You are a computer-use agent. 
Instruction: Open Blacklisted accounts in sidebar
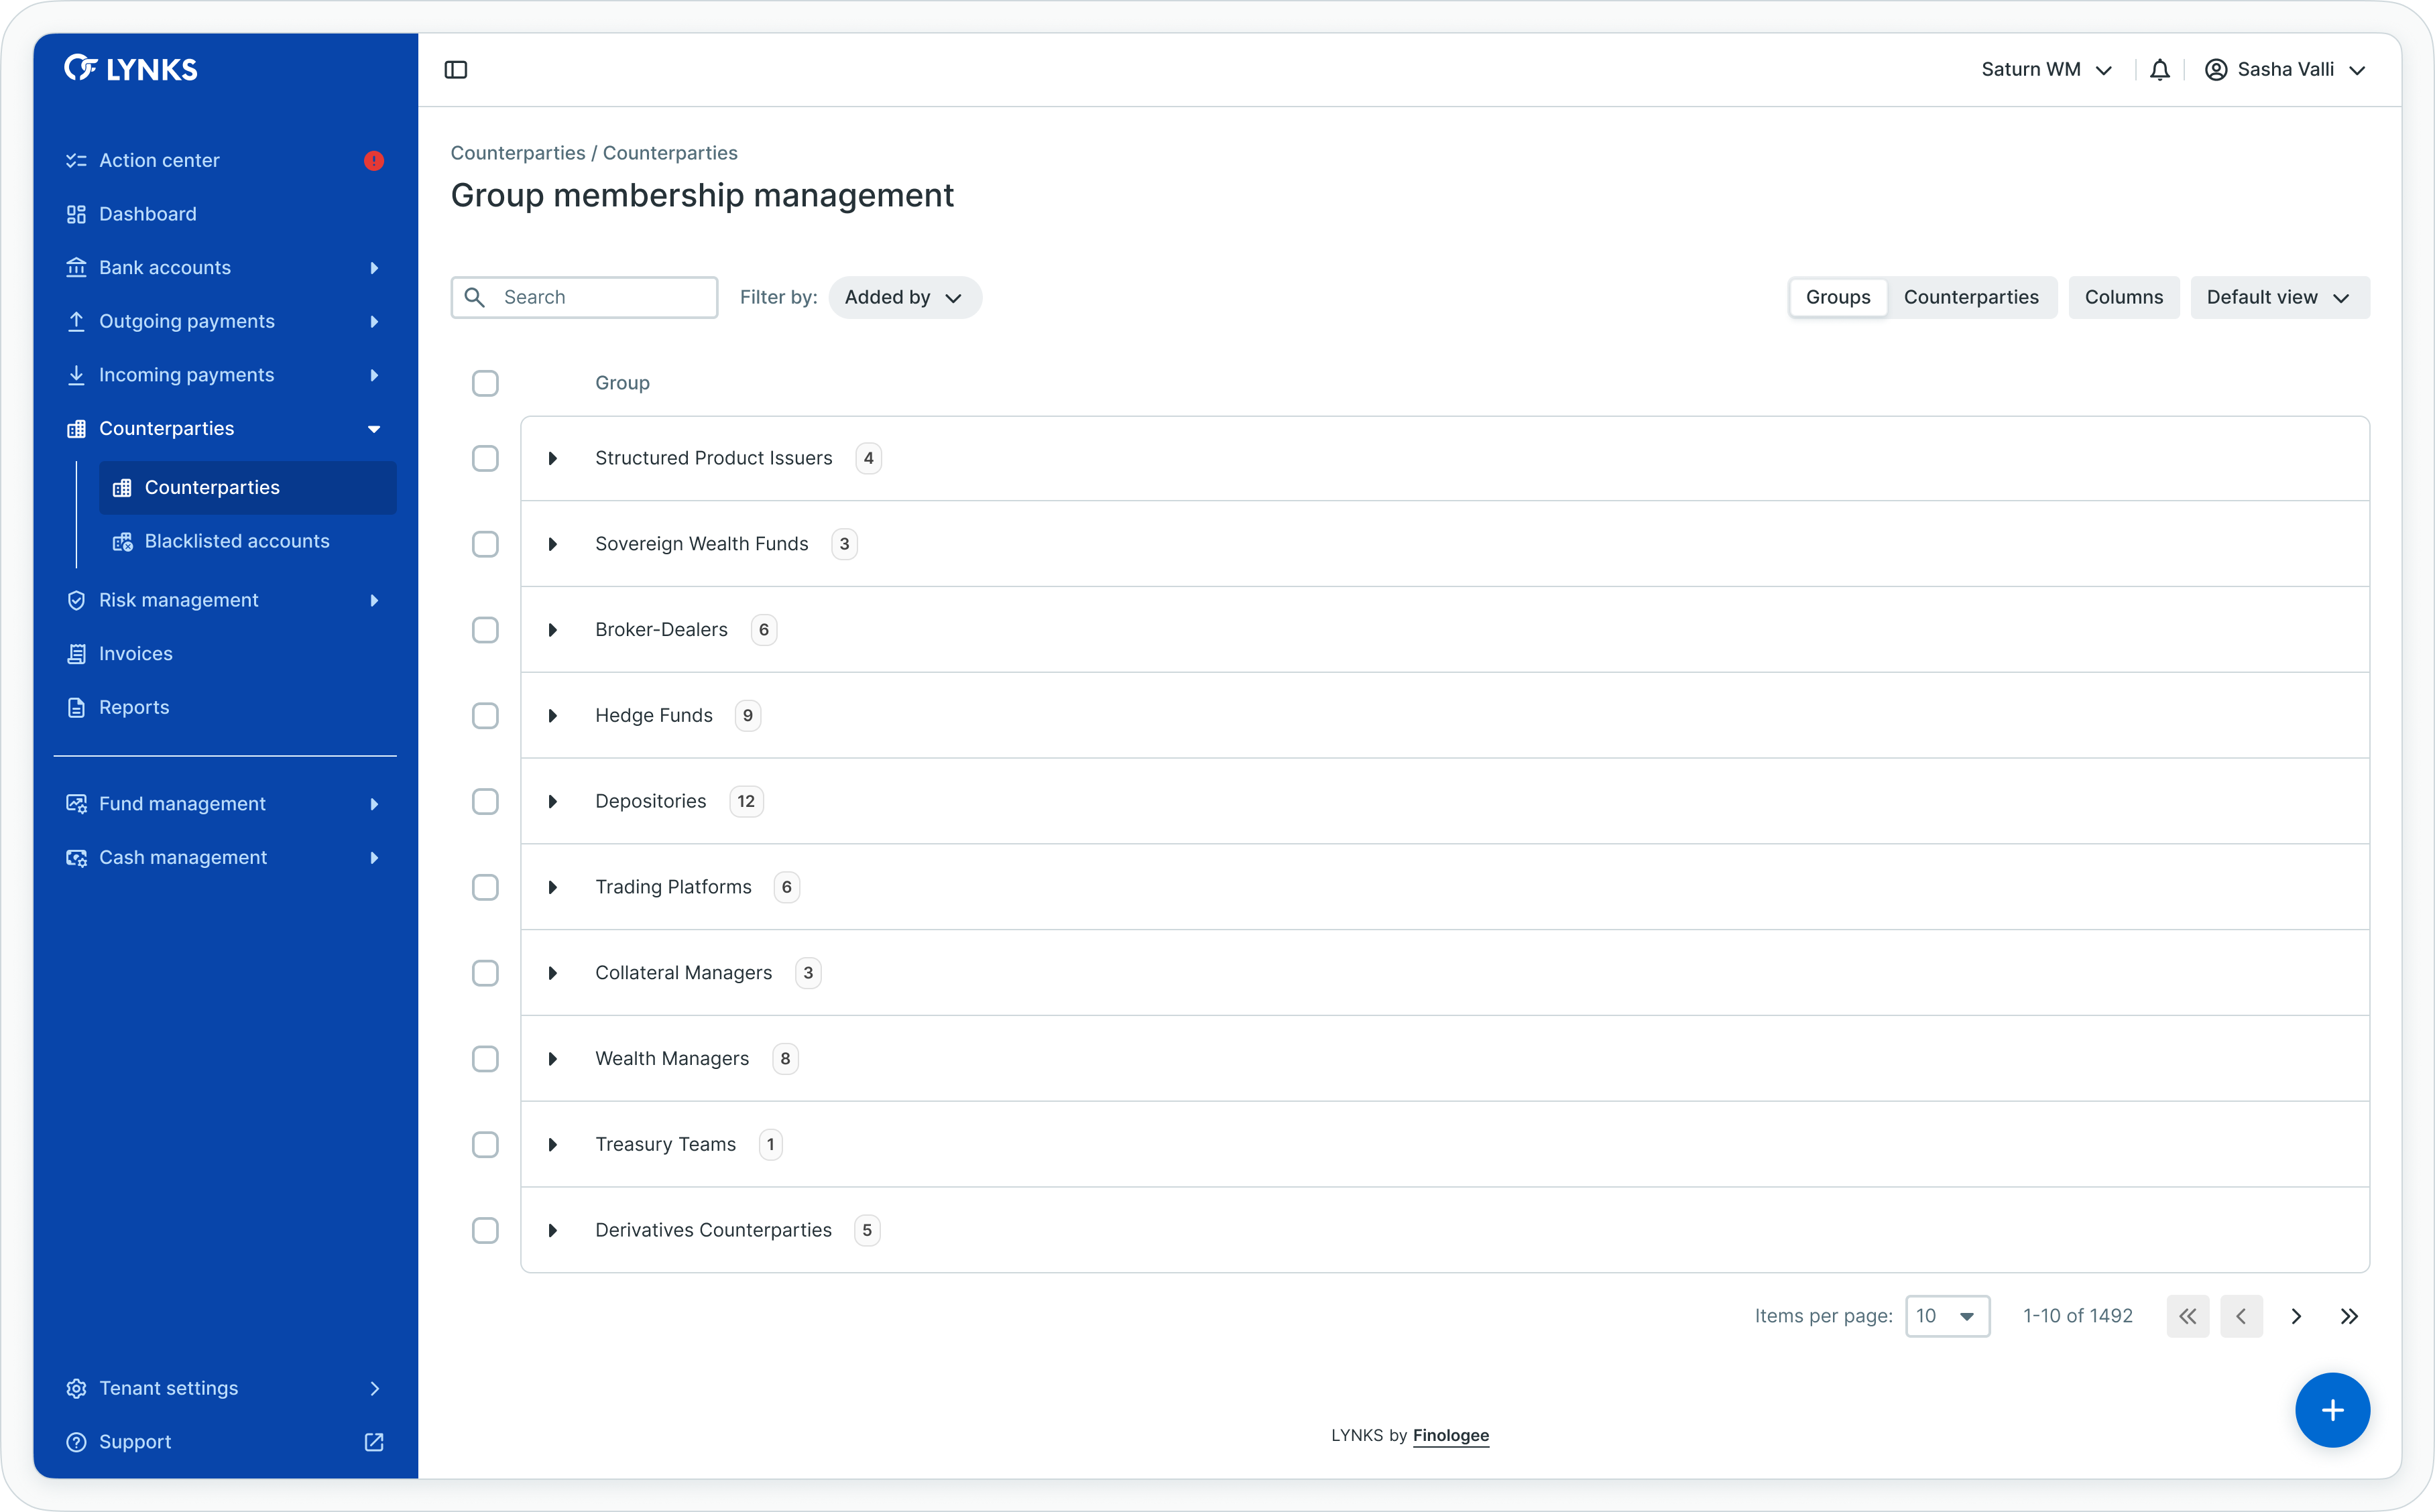pyautogui.click(x=237, y=541)
